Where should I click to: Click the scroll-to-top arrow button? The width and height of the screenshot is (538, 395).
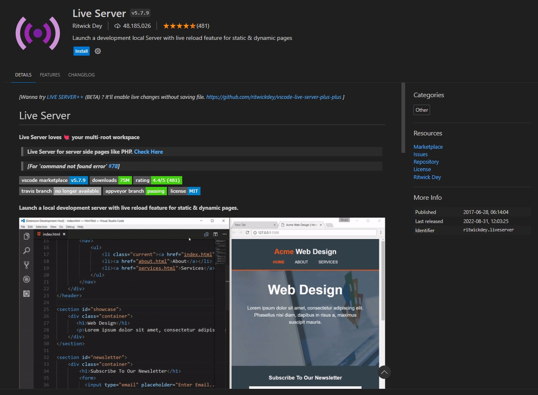point(384,372)
